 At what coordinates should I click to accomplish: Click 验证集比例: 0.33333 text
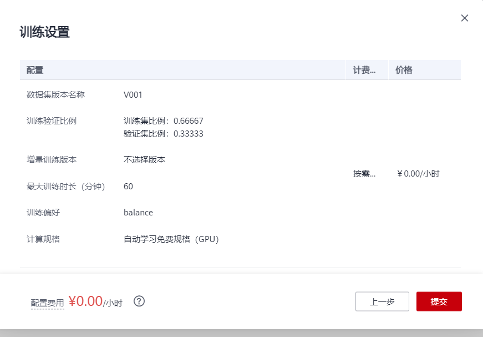[163, 133]
